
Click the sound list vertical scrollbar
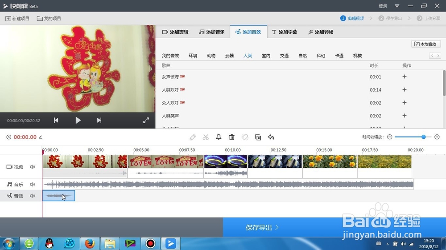point(444,83)
